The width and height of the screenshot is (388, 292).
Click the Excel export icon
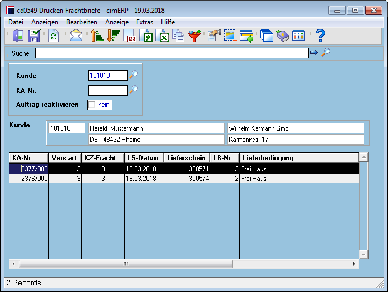(162, 36)
